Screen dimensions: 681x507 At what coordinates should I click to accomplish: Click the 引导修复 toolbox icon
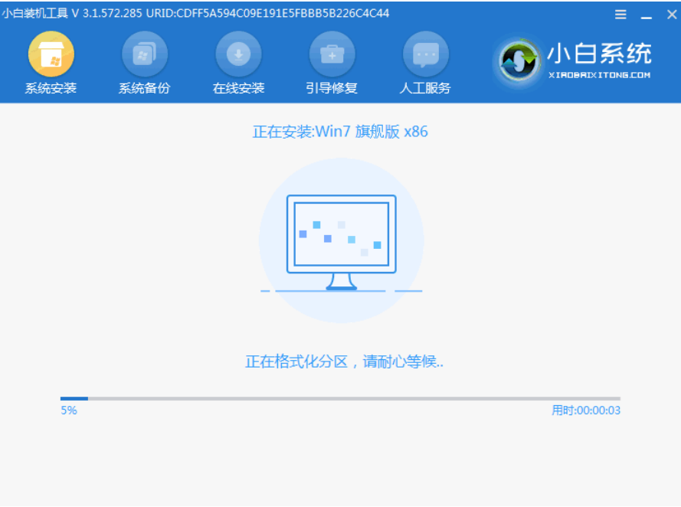332,55
